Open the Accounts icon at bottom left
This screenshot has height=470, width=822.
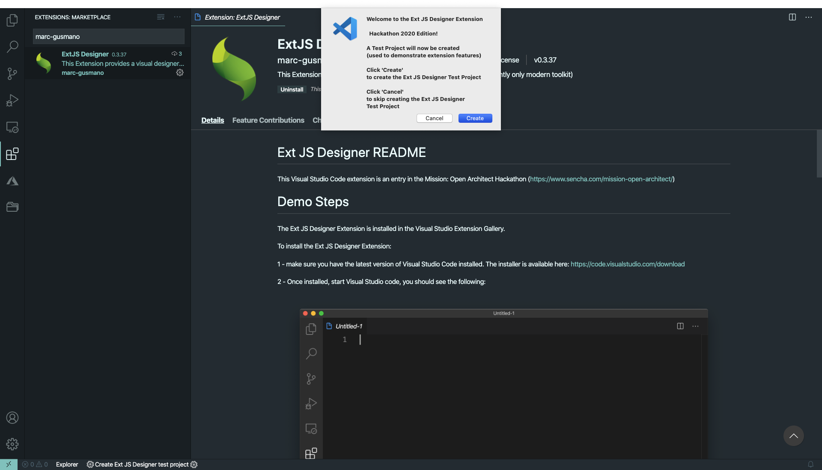(12, 418)
